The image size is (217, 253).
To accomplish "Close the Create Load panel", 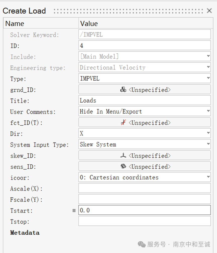I will click(x=209, y=11).
